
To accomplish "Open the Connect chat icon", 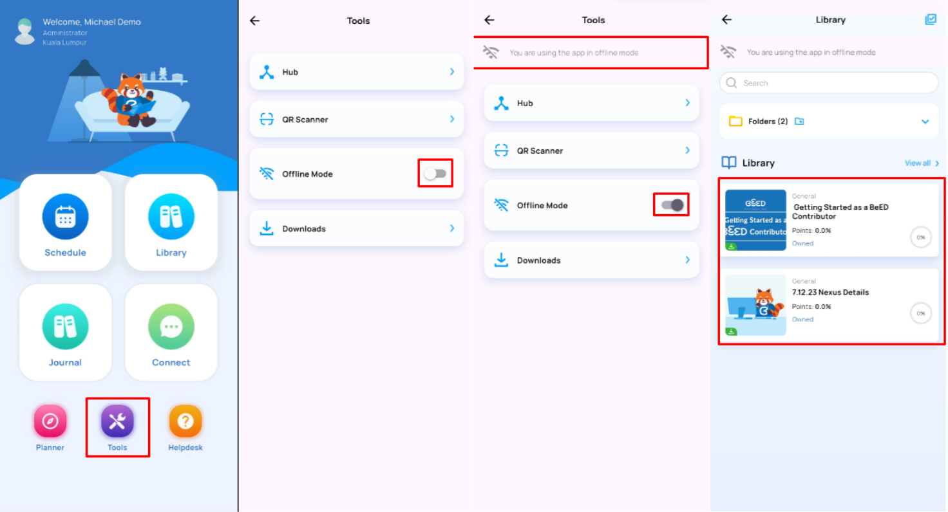I will [x=171, y=327].
